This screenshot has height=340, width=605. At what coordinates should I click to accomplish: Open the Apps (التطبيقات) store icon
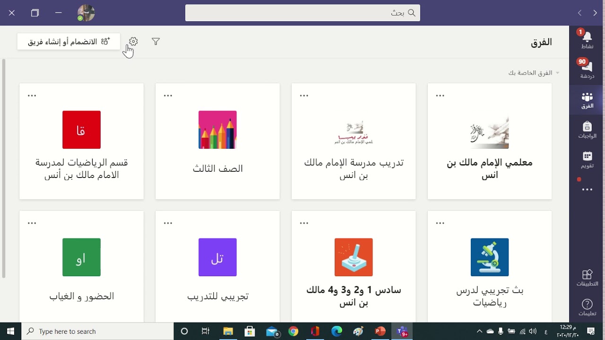click(x=587, y=278)
